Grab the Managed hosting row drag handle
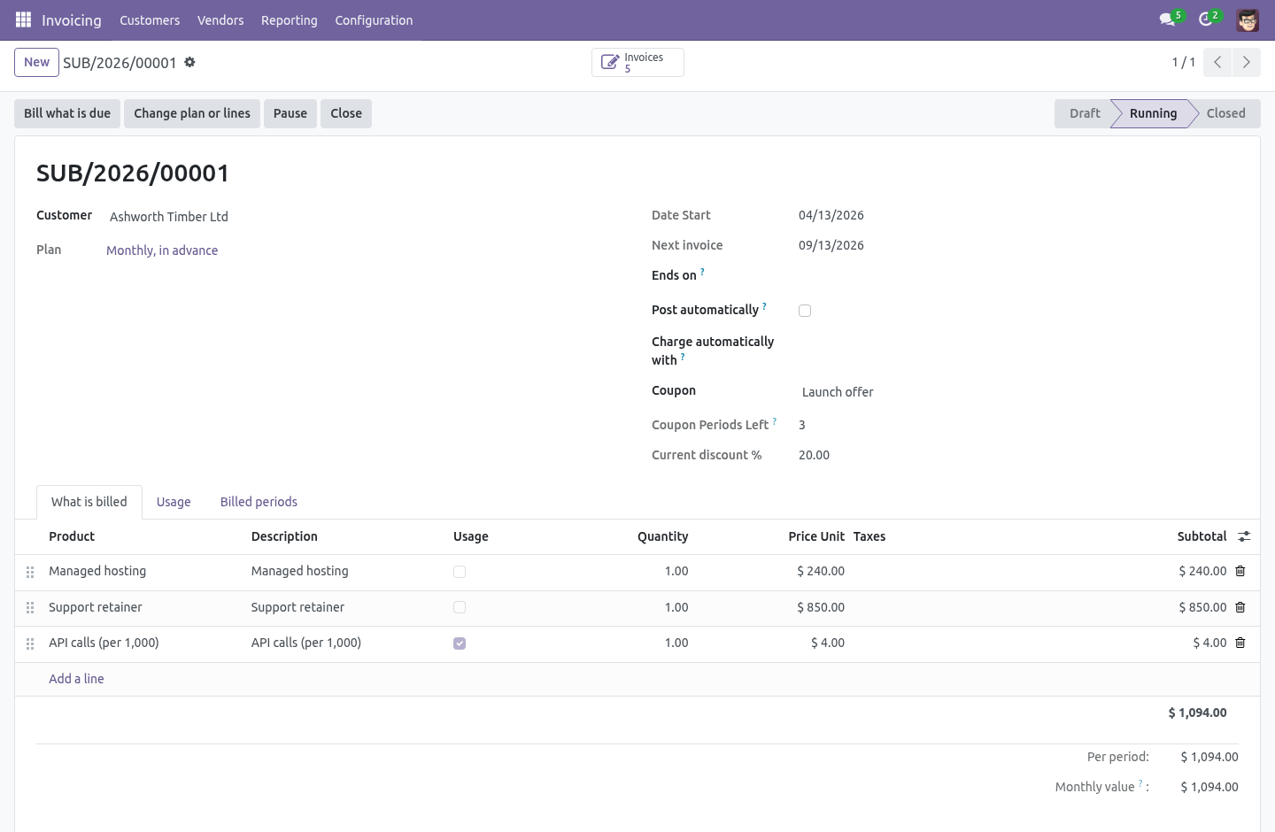The image size is (1275, 832). (x=30, y=573)
